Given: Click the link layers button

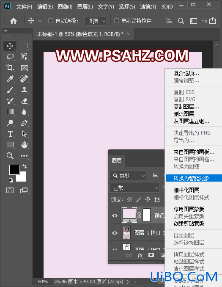Looking at the screenshot, I should click(x=129, y=255).
